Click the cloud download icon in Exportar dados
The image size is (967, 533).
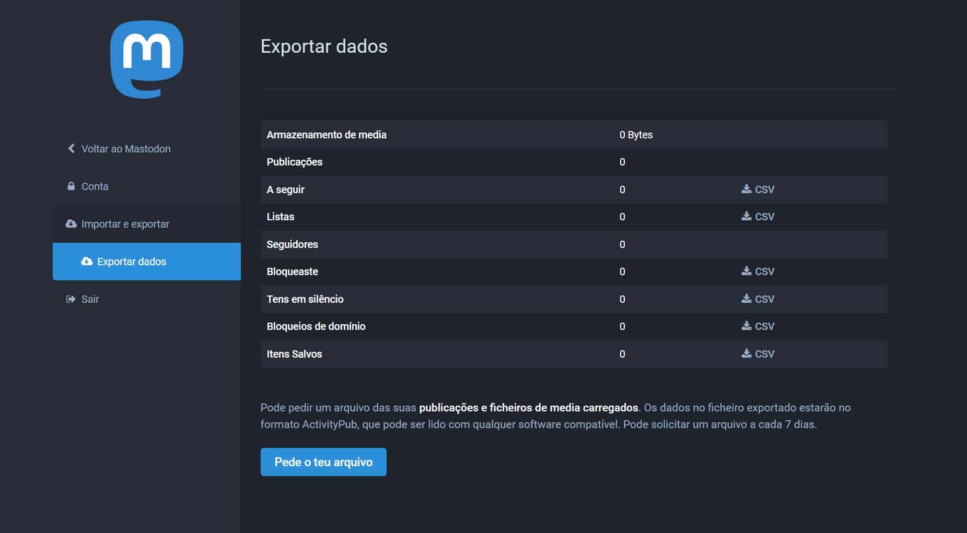(x=87, y=262)
